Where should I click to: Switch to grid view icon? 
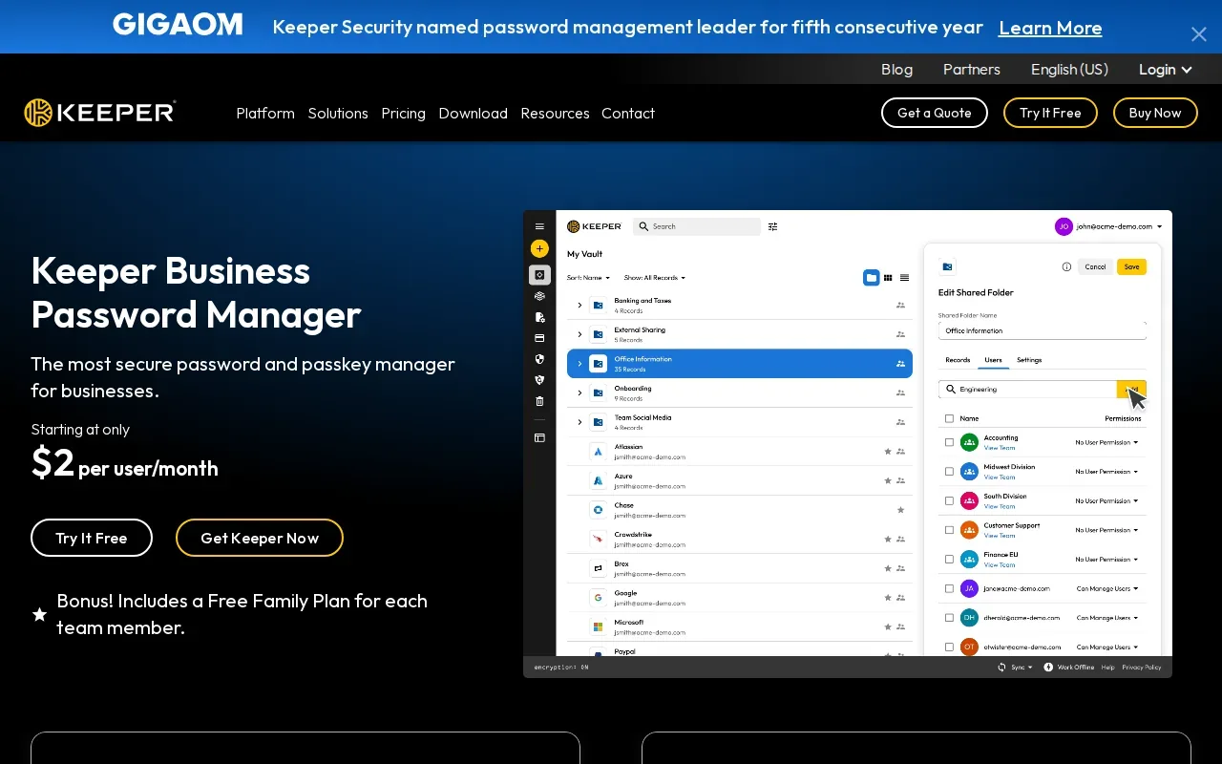tap(888, 278)
